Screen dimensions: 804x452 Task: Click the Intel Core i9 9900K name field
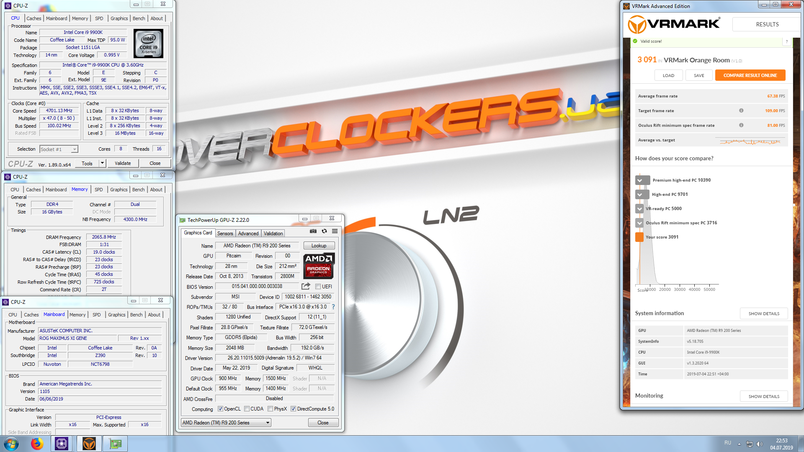click(x=83, y=32)
